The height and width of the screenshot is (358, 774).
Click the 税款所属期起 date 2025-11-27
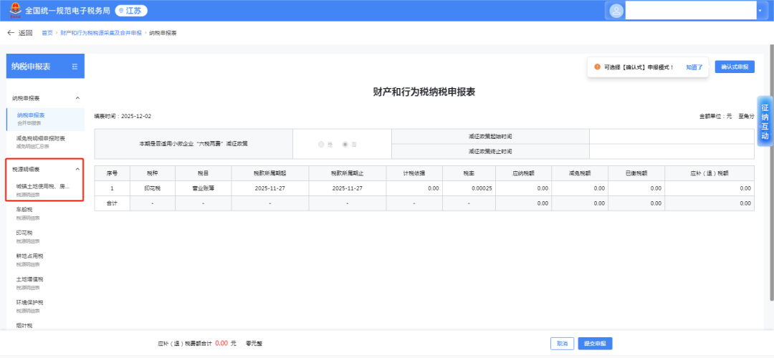pos(270,188)
